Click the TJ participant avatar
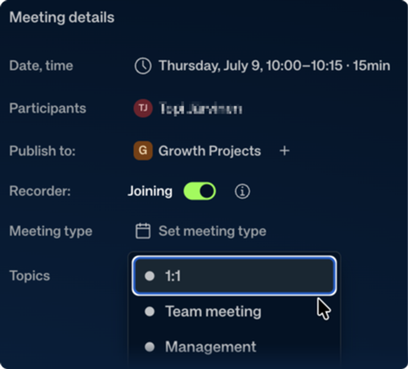The width and height of the screenshot is (408, 369). pos(143,108)
